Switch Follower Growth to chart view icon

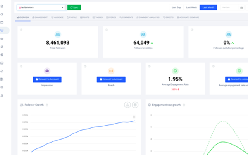pos(127,105)
